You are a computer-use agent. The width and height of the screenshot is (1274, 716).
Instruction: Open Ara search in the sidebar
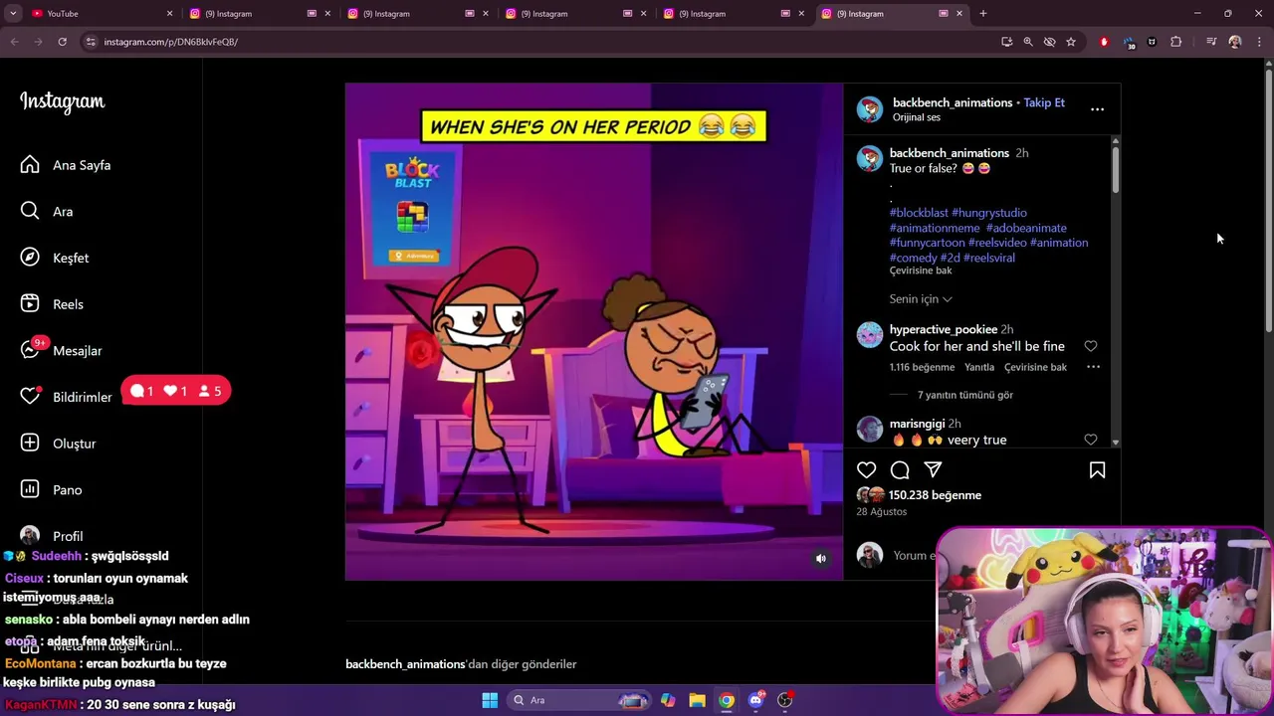47,211
